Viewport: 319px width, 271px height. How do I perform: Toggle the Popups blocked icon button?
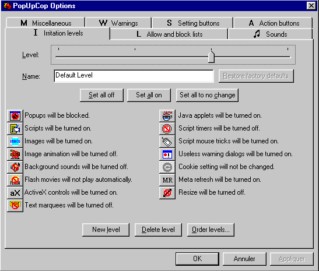[15, 116]
